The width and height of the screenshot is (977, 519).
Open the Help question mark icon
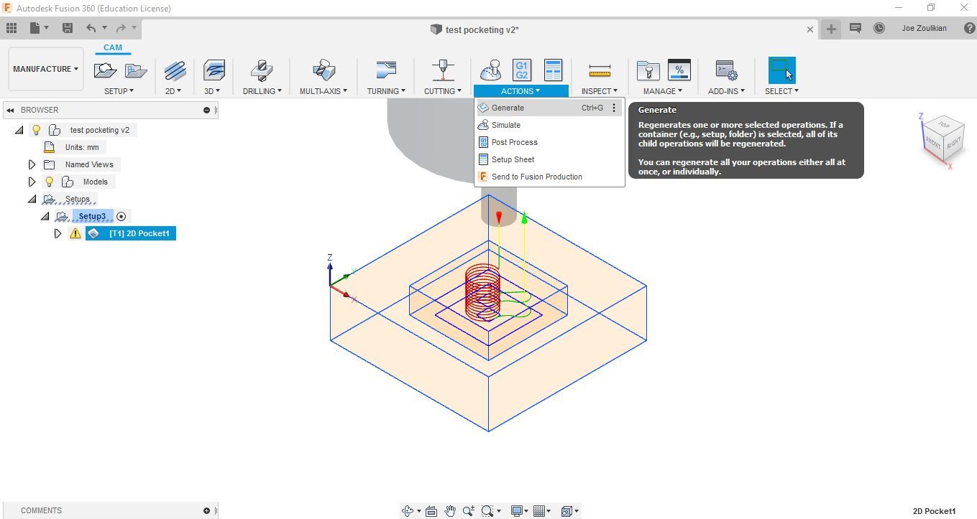click(x=970, y=28)
